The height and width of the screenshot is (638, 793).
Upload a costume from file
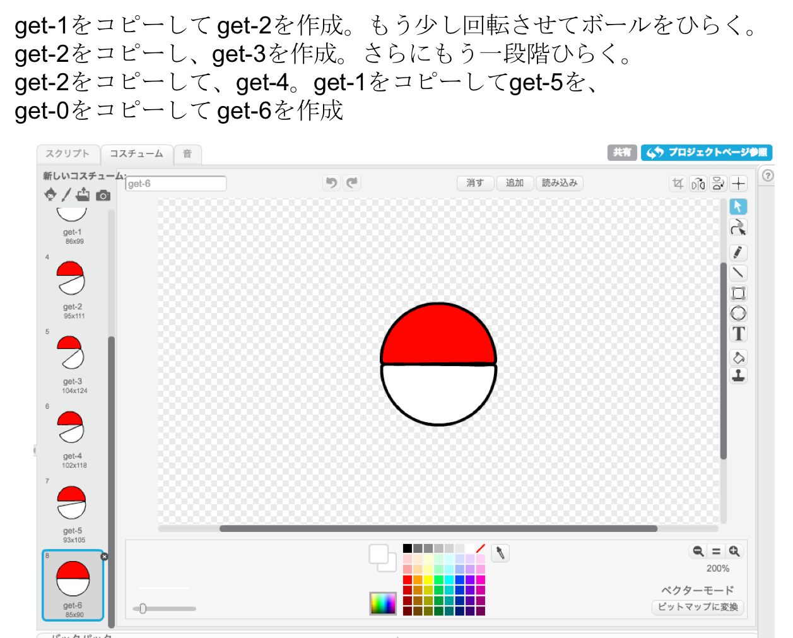tap(82, 194)
